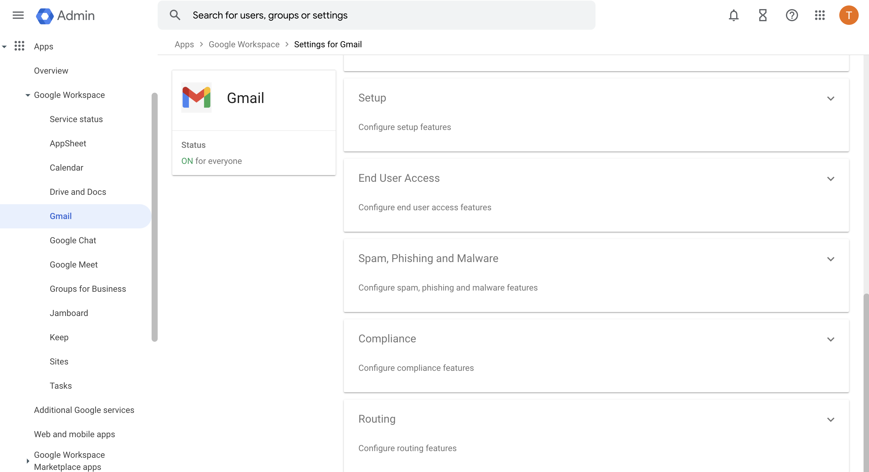This screenshot has width=869, height=472.
Task: Go to Apps breadcrumb link
Action: pyautogui.click(x=184, y=44)
